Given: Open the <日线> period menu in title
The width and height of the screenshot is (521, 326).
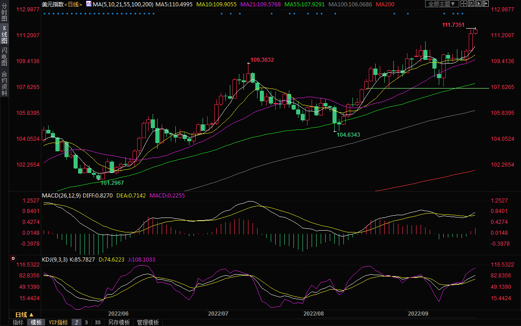Looking at the screenshot, I should [73, 4].
